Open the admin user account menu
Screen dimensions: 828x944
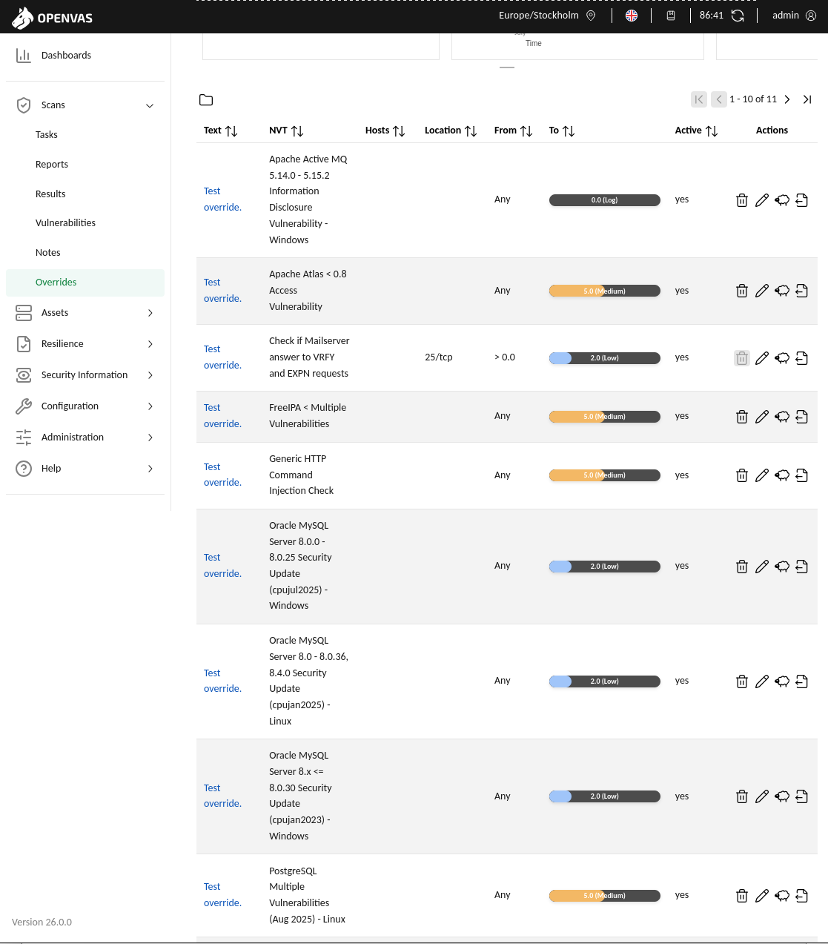click(x=794, y=16)
